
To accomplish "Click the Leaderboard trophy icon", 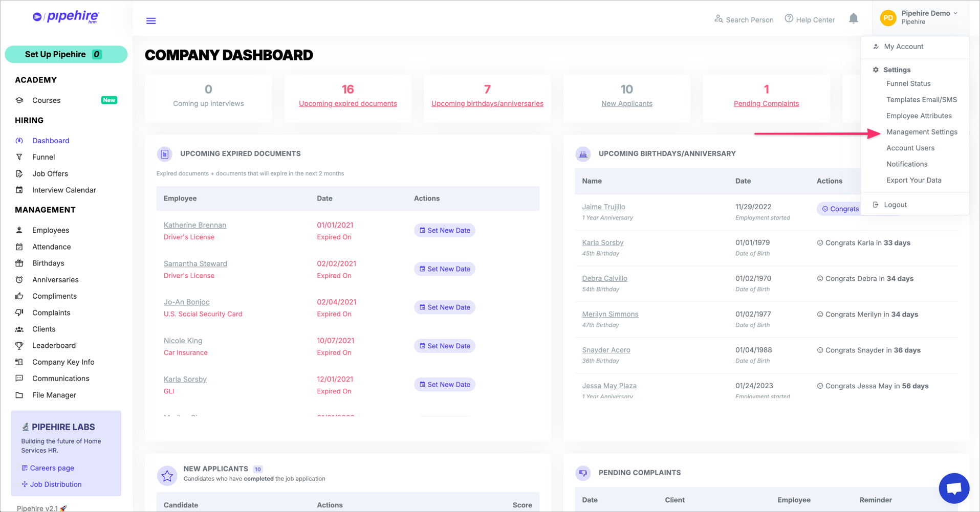I will 19,345.
